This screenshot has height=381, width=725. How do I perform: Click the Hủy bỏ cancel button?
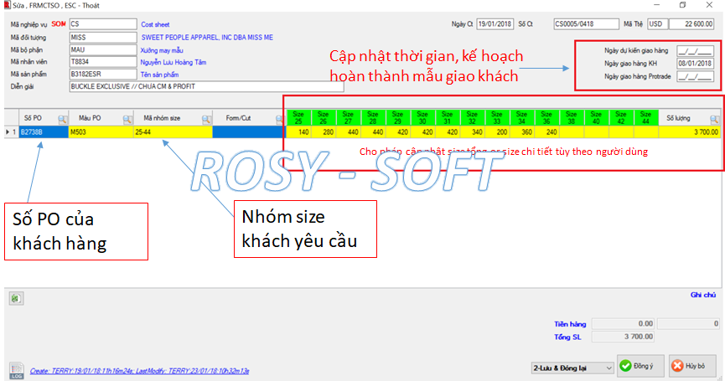(x=692, y=366)
